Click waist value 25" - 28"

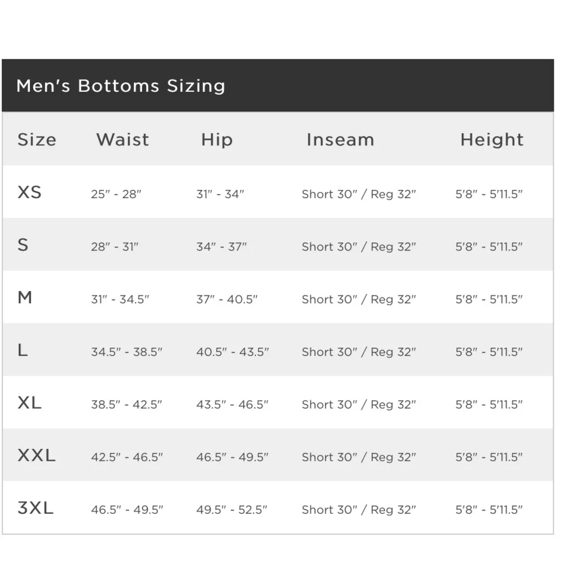point(116,194)
